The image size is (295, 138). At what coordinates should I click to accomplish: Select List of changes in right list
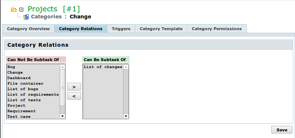[103, 67]
